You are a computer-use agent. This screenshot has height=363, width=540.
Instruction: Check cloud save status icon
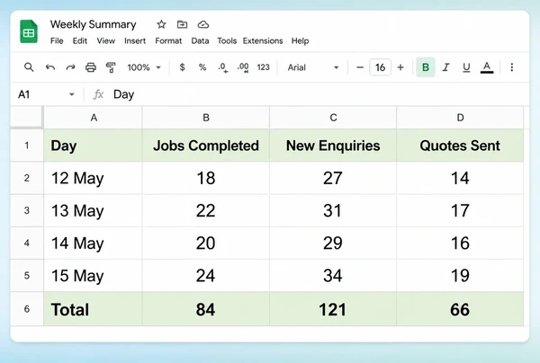203,24
